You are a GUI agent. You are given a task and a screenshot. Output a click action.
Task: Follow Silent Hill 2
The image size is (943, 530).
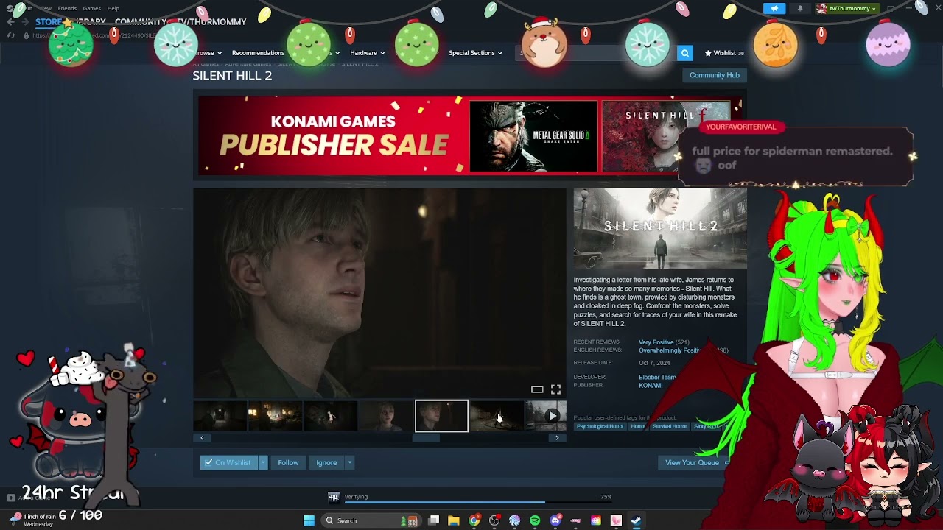[288, 463]
